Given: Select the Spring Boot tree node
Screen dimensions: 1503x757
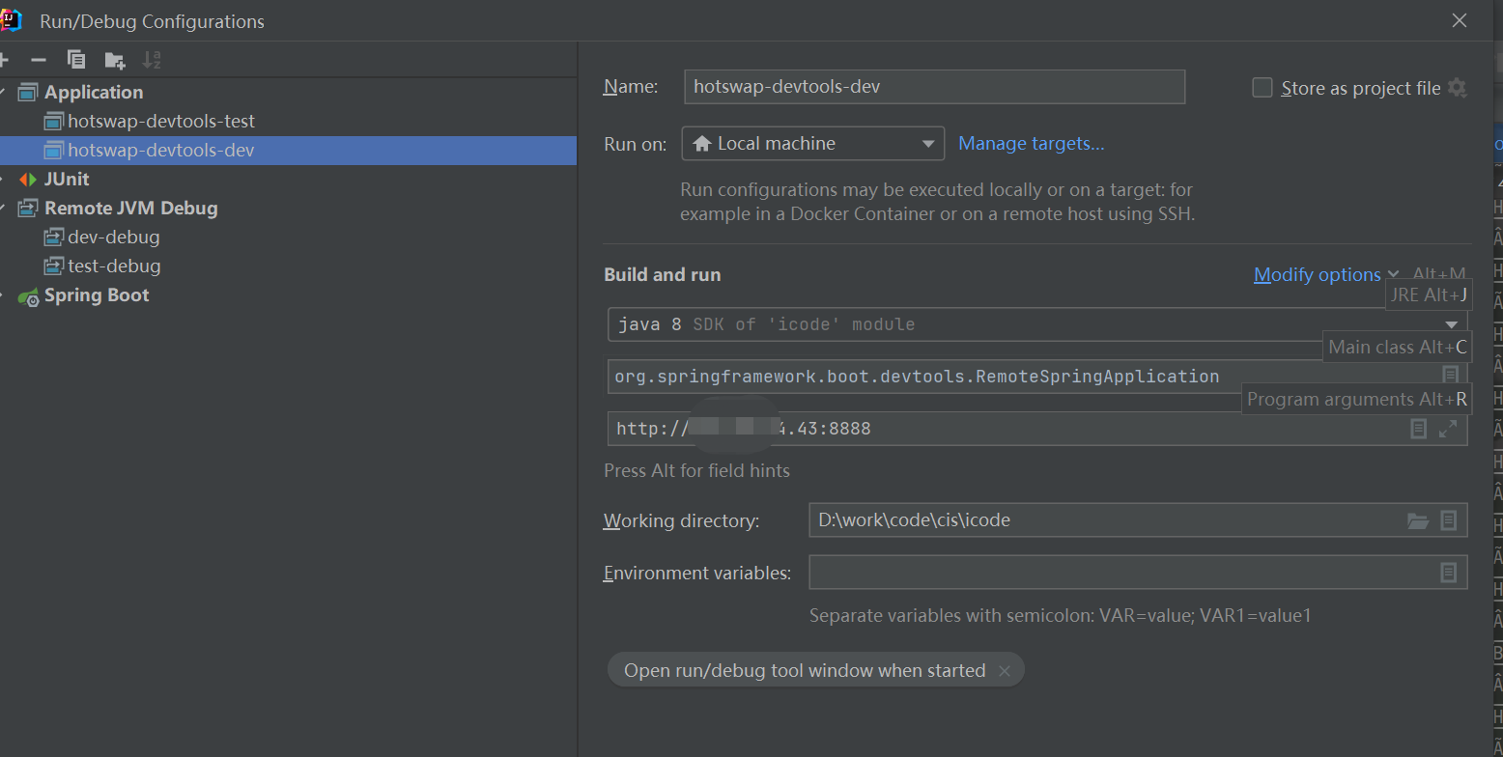Looking at the screenshot, I should click(97, 295).
